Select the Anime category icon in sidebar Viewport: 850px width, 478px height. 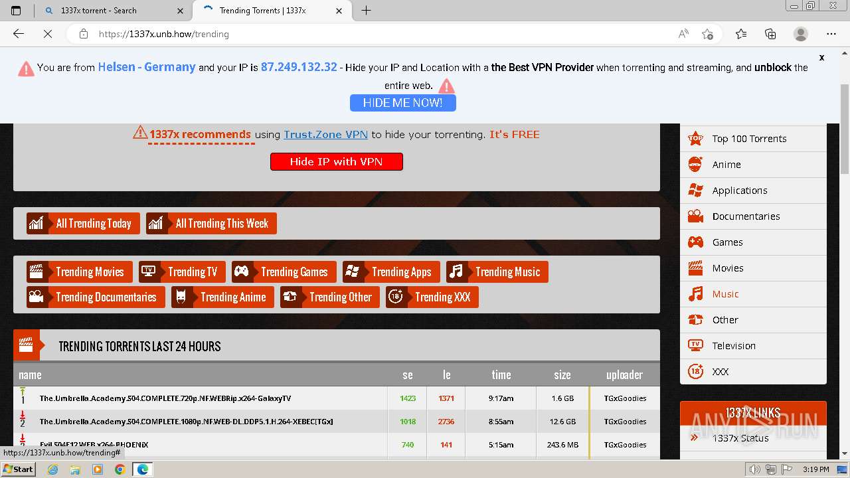695,164
